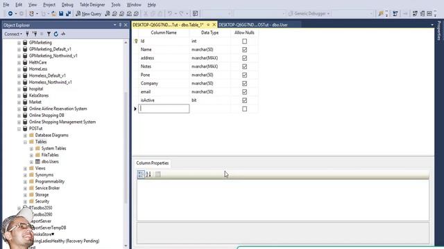Collapse the Tables folder node
The width and height of the screenshot is (444, 249).
click(x=25, y=142)
